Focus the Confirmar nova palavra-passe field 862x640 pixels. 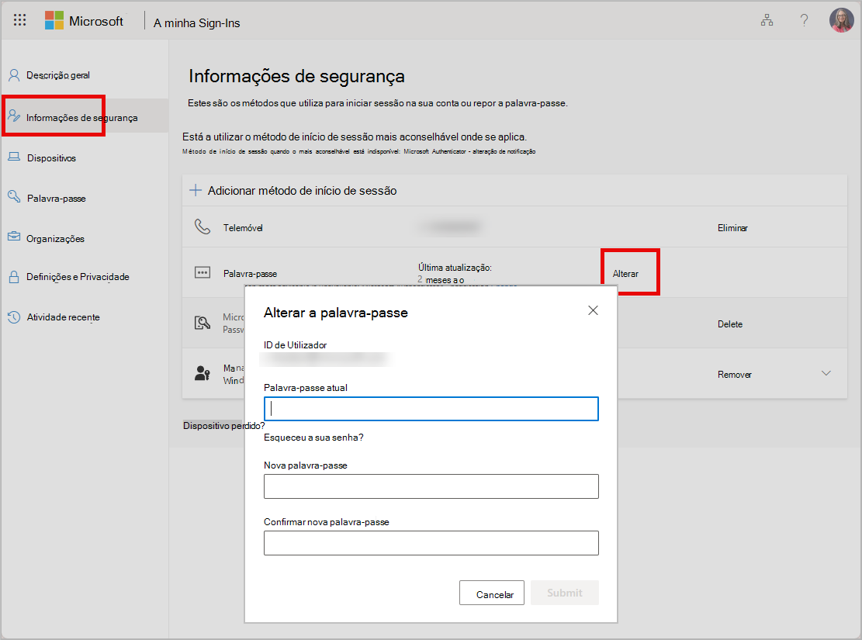click(x=431, y=543)
